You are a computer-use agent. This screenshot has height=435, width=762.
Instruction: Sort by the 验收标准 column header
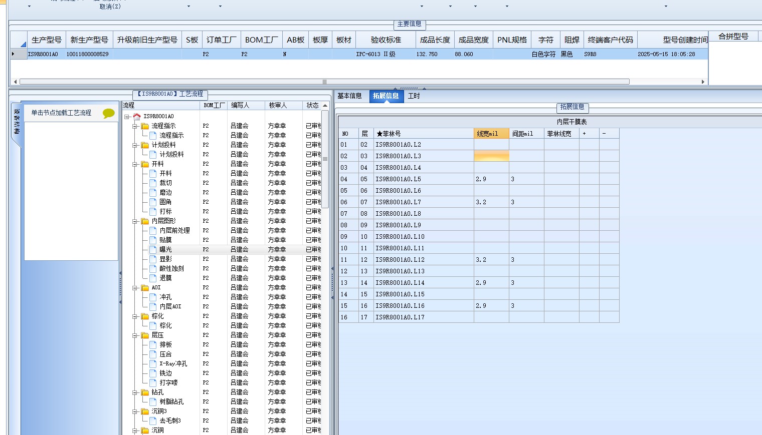(x=386, y=40)
